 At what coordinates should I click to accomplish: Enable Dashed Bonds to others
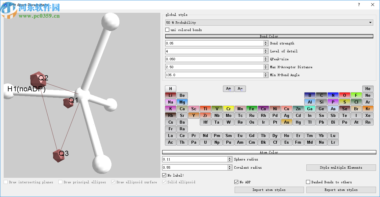pyautogui.click(x=308, y=182)
